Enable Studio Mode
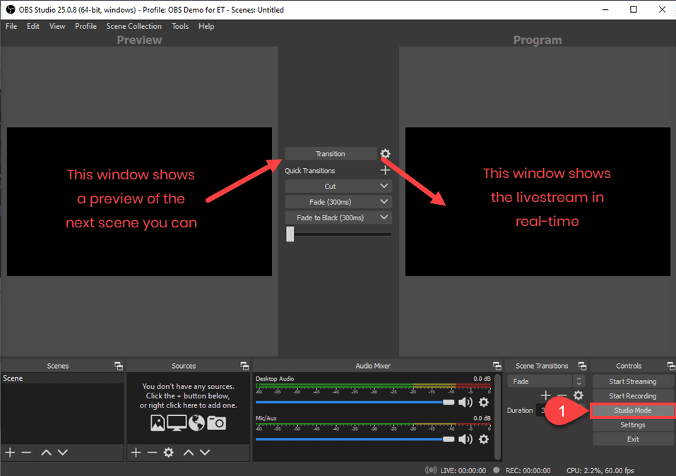Screen dimensions: 676x476 (632, 410)
